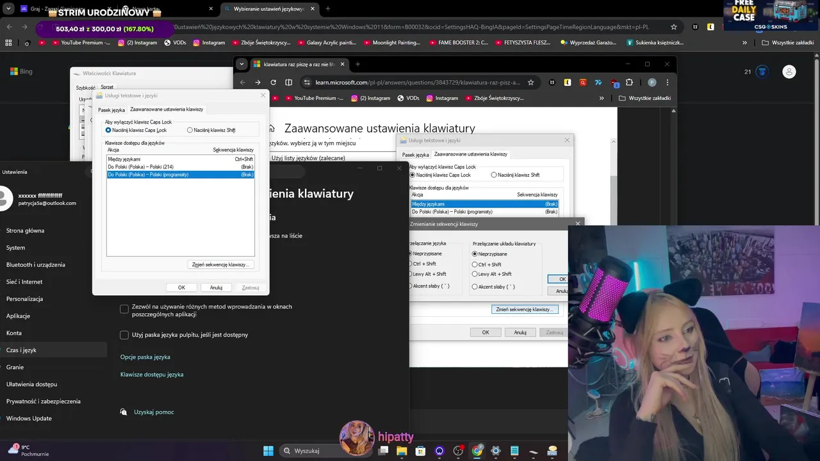Bookmark the learn.microsoft.com page with star
The width and height of the screenshot is (820, 461).
530,82
